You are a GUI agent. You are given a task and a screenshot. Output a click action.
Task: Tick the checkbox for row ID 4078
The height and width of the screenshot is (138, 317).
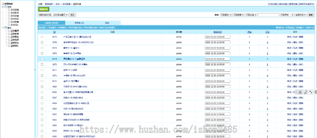(42, 42)
